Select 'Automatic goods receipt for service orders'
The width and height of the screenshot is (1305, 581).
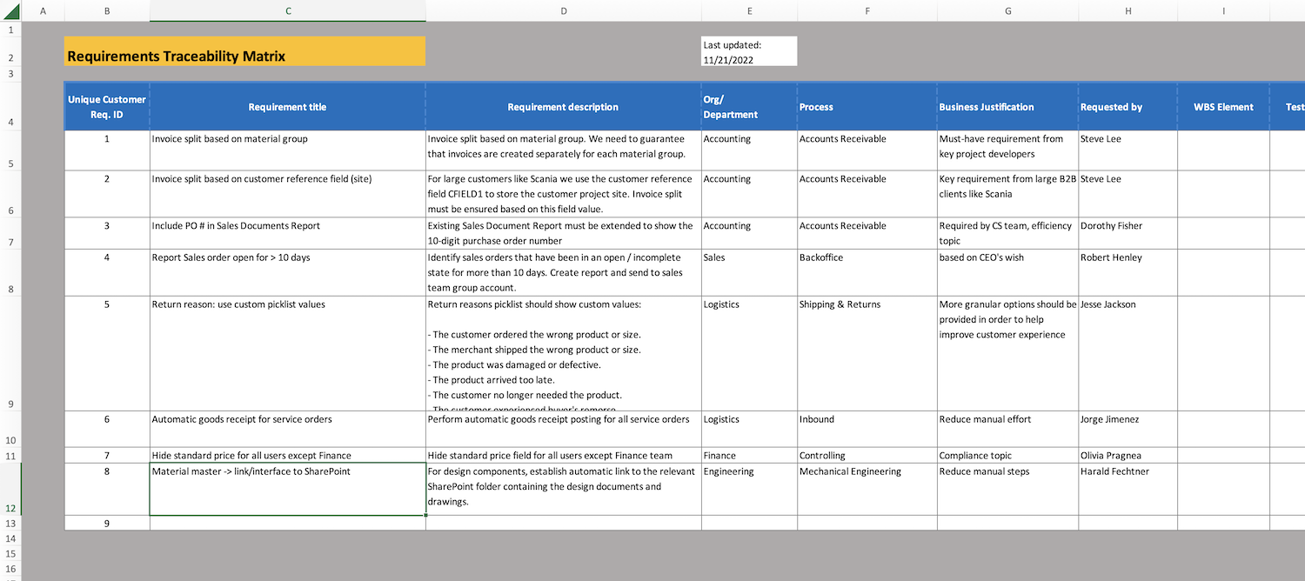pyautogui.click(x=288, y=429)
